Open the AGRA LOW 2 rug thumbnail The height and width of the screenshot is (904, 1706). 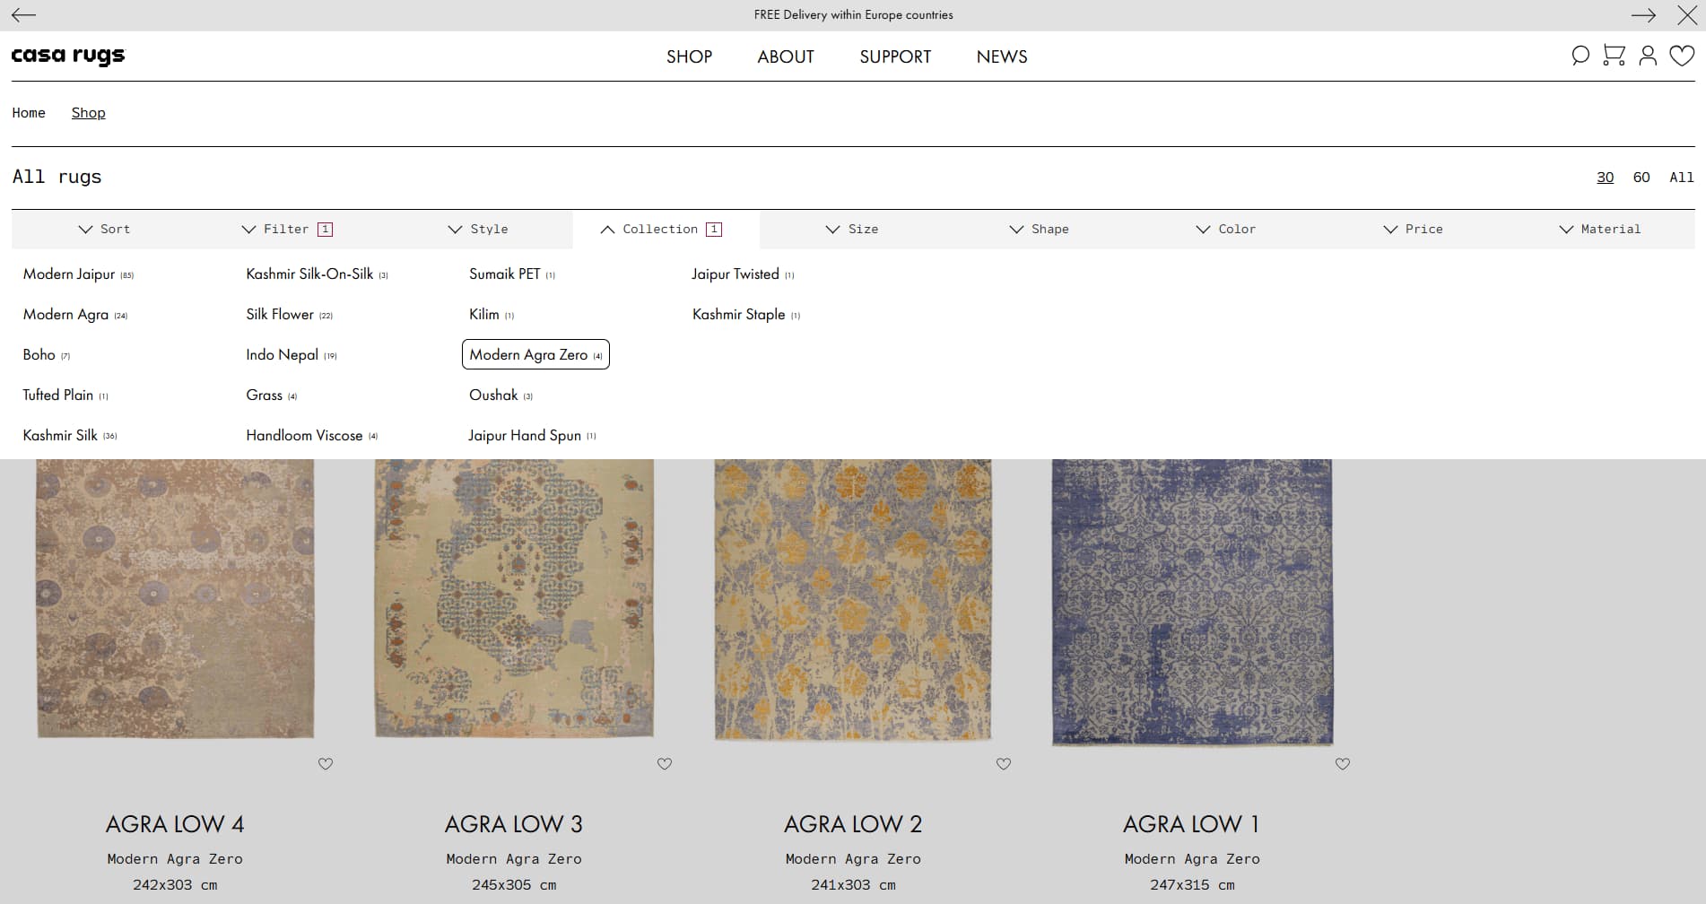[853, 599]
